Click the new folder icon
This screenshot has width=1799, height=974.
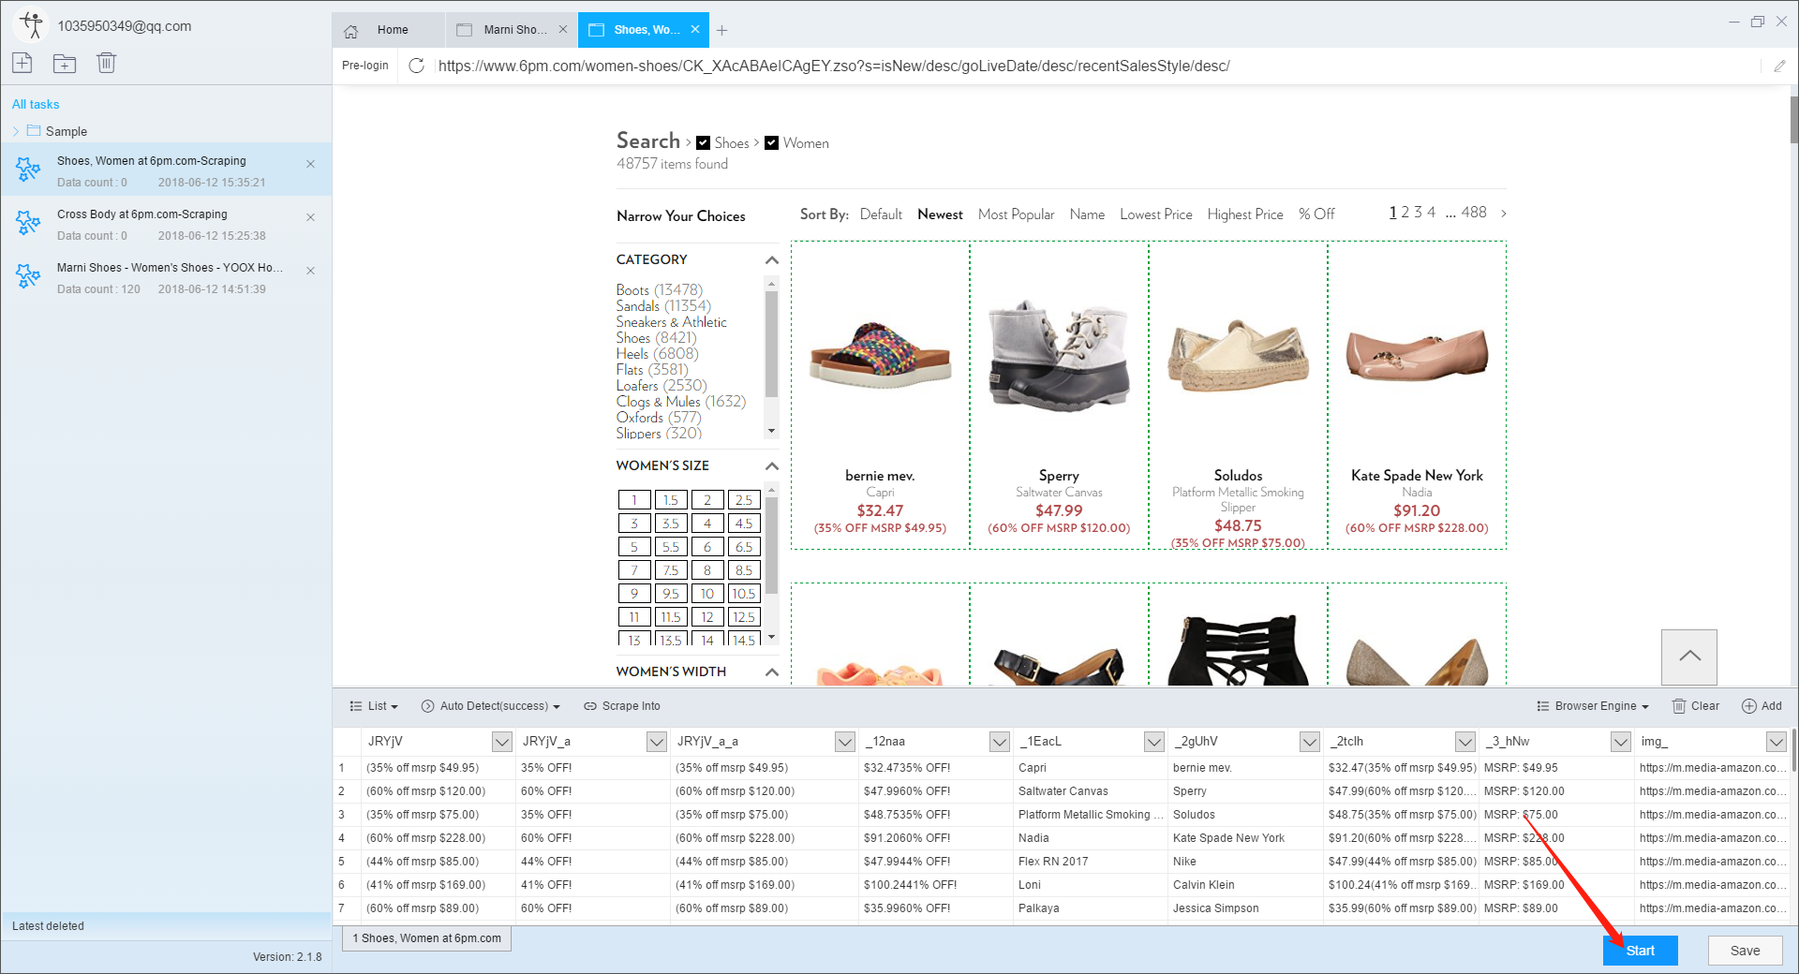(x=65, y=63)
